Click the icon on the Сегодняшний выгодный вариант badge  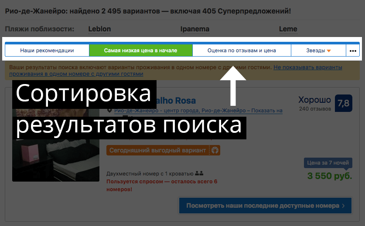(214, 150)
